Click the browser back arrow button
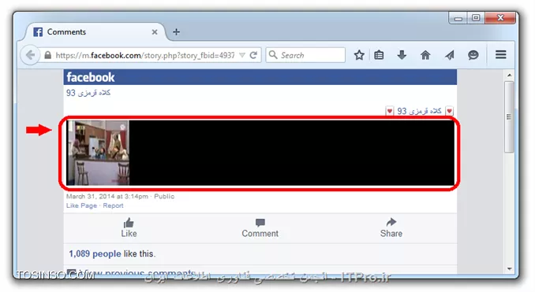The image size is (535, 292). (x=30, y=55)
